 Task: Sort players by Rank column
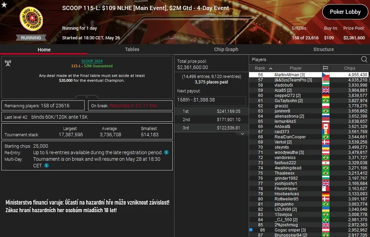pos(261,68)
